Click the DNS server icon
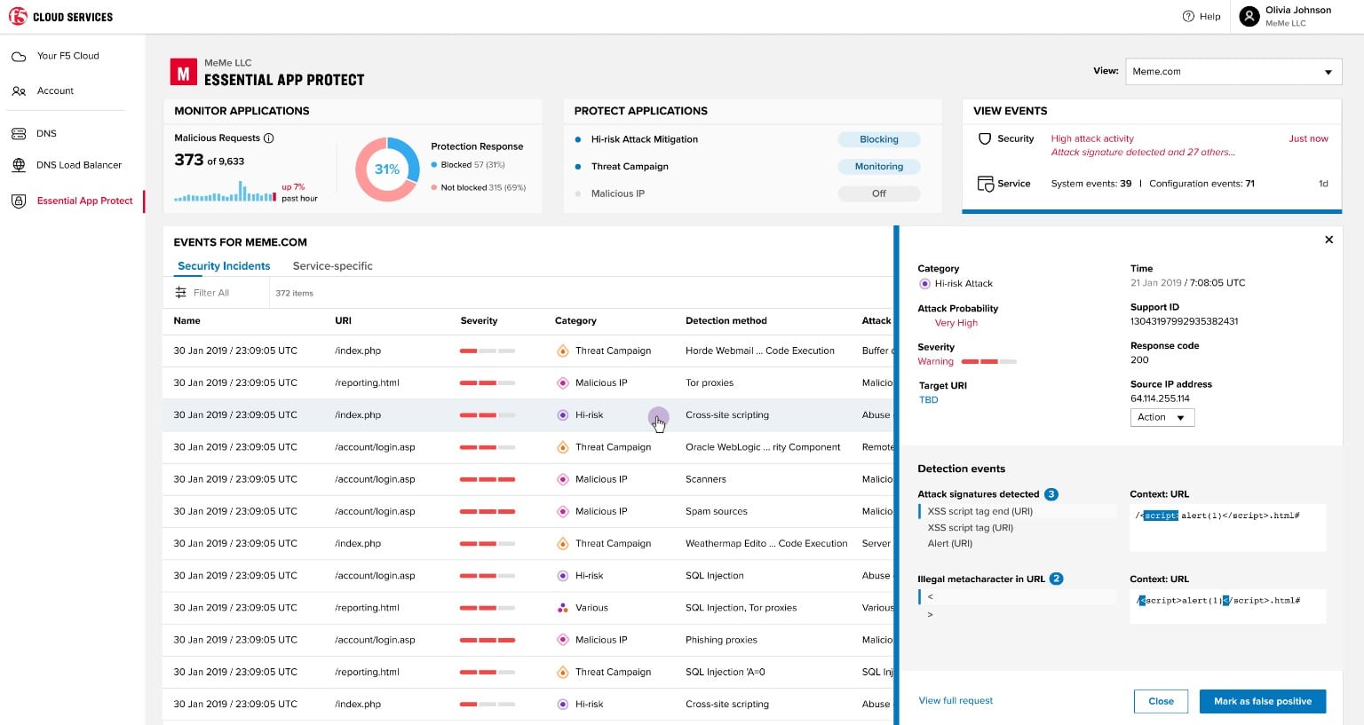This screenshot has height=725, width=1364. pyautogui.click(x=19, y=134)
